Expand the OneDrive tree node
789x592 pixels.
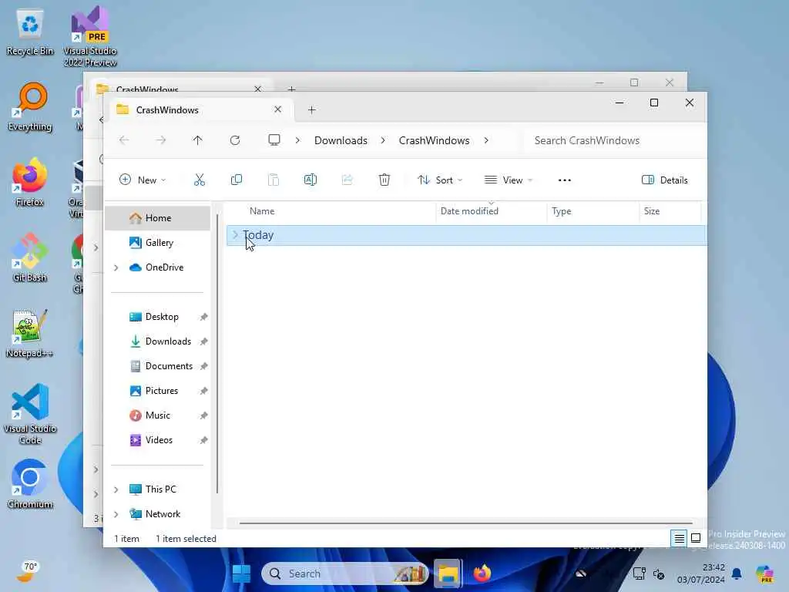[x=116, y=267]
